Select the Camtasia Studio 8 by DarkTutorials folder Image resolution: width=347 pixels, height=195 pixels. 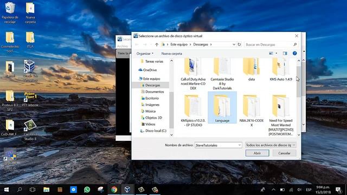(x=222, y=74)
